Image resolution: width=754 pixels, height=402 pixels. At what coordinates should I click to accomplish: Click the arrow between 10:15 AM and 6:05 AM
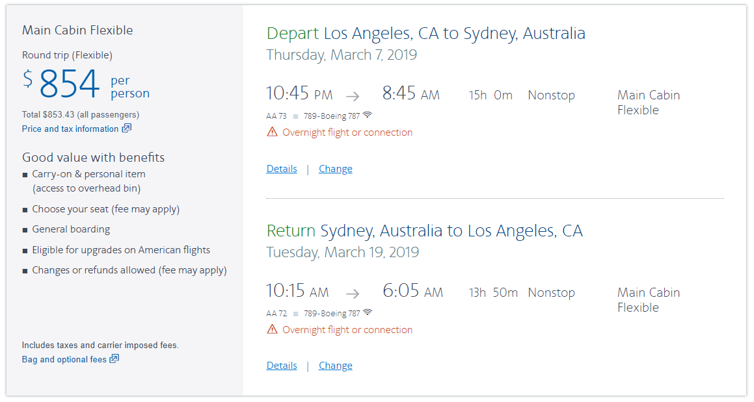(x=353, y=294)
